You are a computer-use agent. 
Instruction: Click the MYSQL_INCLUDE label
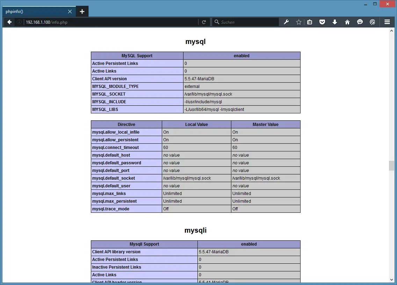click(109, 102)
